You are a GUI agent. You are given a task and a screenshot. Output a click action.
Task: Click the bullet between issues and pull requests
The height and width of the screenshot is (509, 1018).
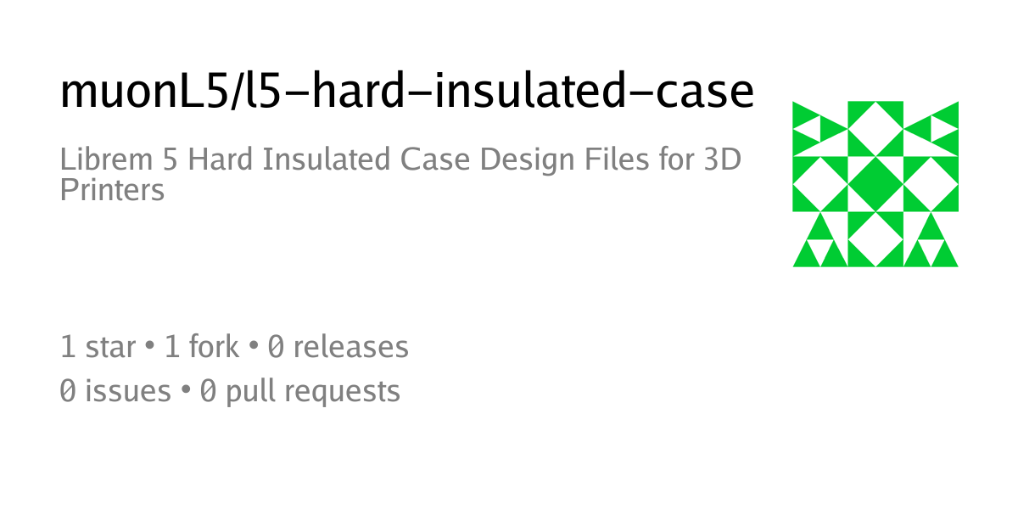click(185, 392)
